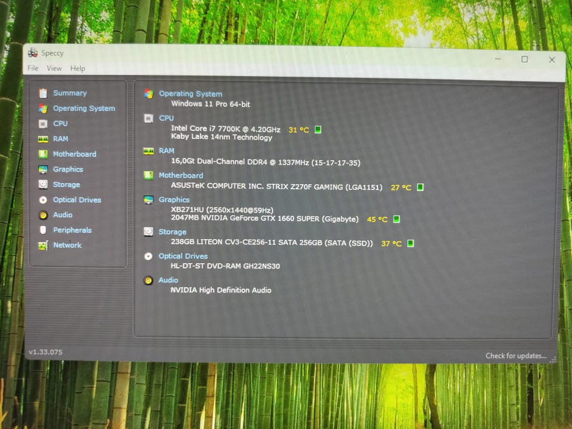Switch to the CPU section in sidebar
This screenshot has width=572, height=429.
click(x=61, y=124)
